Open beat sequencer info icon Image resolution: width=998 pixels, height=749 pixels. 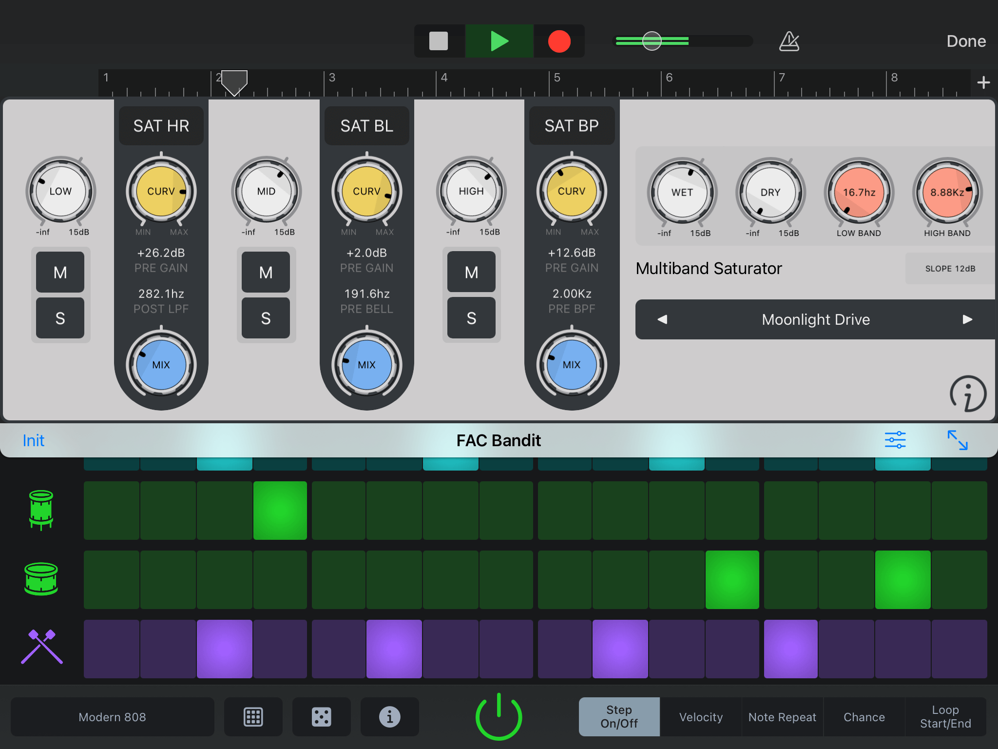(390, 717)
